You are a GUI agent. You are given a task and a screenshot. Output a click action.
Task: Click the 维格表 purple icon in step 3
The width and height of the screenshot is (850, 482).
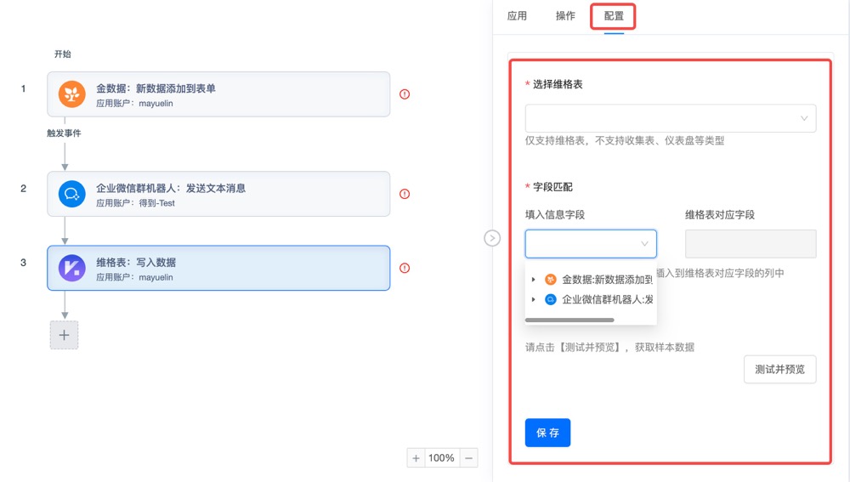[72, 268]
